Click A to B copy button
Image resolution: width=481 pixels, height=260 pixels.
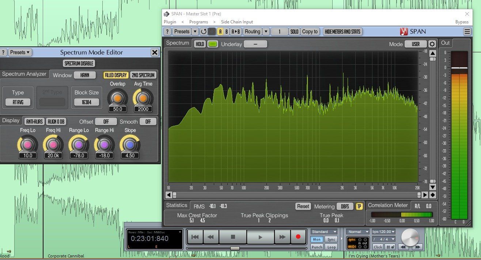click(236, 31)
